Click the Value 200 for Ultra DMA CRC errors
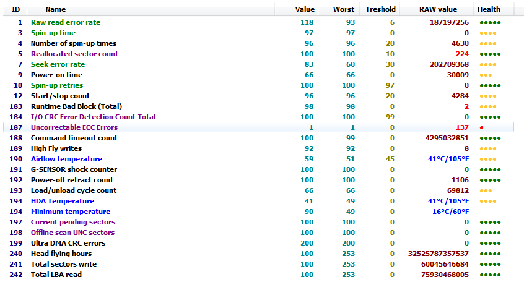Viewport: 524px width, 282px height. tap(307, 243)
